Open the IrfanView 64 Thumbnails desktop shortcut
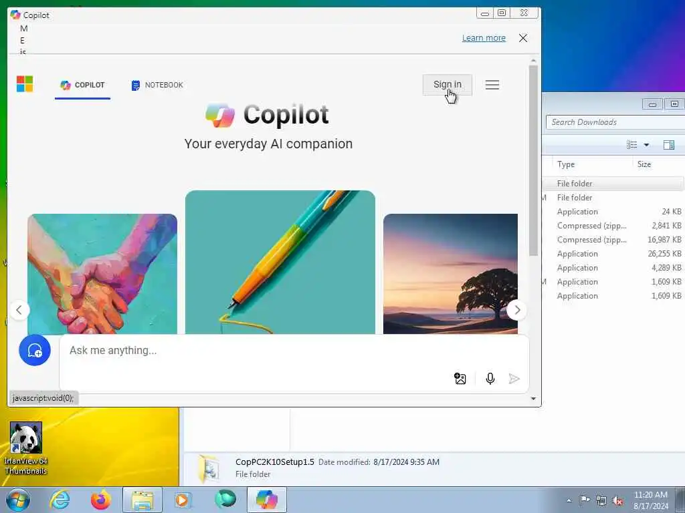Screen dimensions: 685x513 tap(26, 448)
